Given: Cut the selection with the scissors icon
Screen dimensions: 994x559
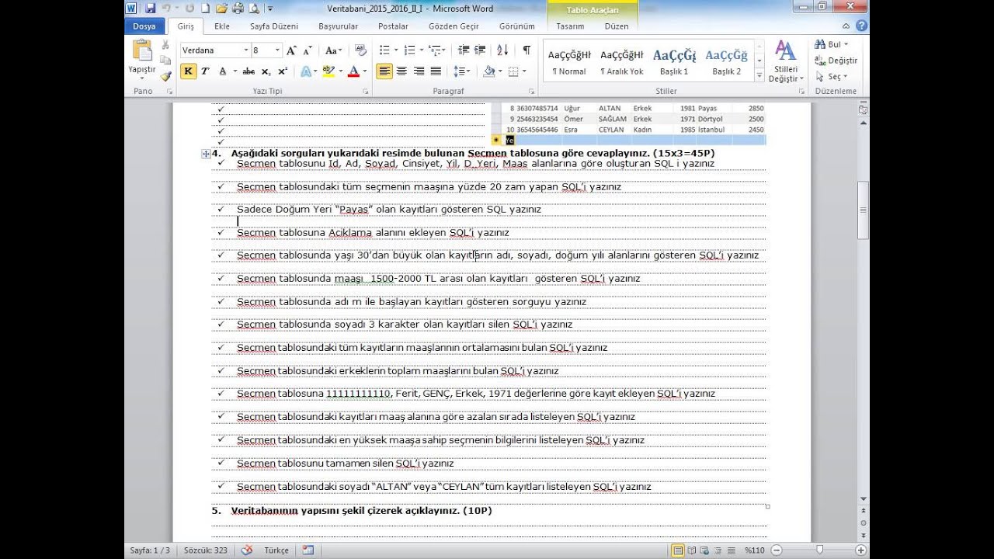Looking at the screenshot, I should tap(165, 44).
